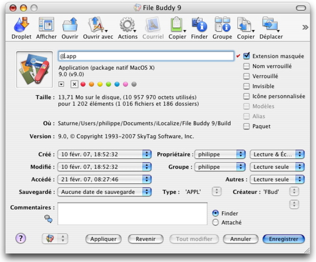
Task: Select the Finder radio button
Action: tap(215, 213)
